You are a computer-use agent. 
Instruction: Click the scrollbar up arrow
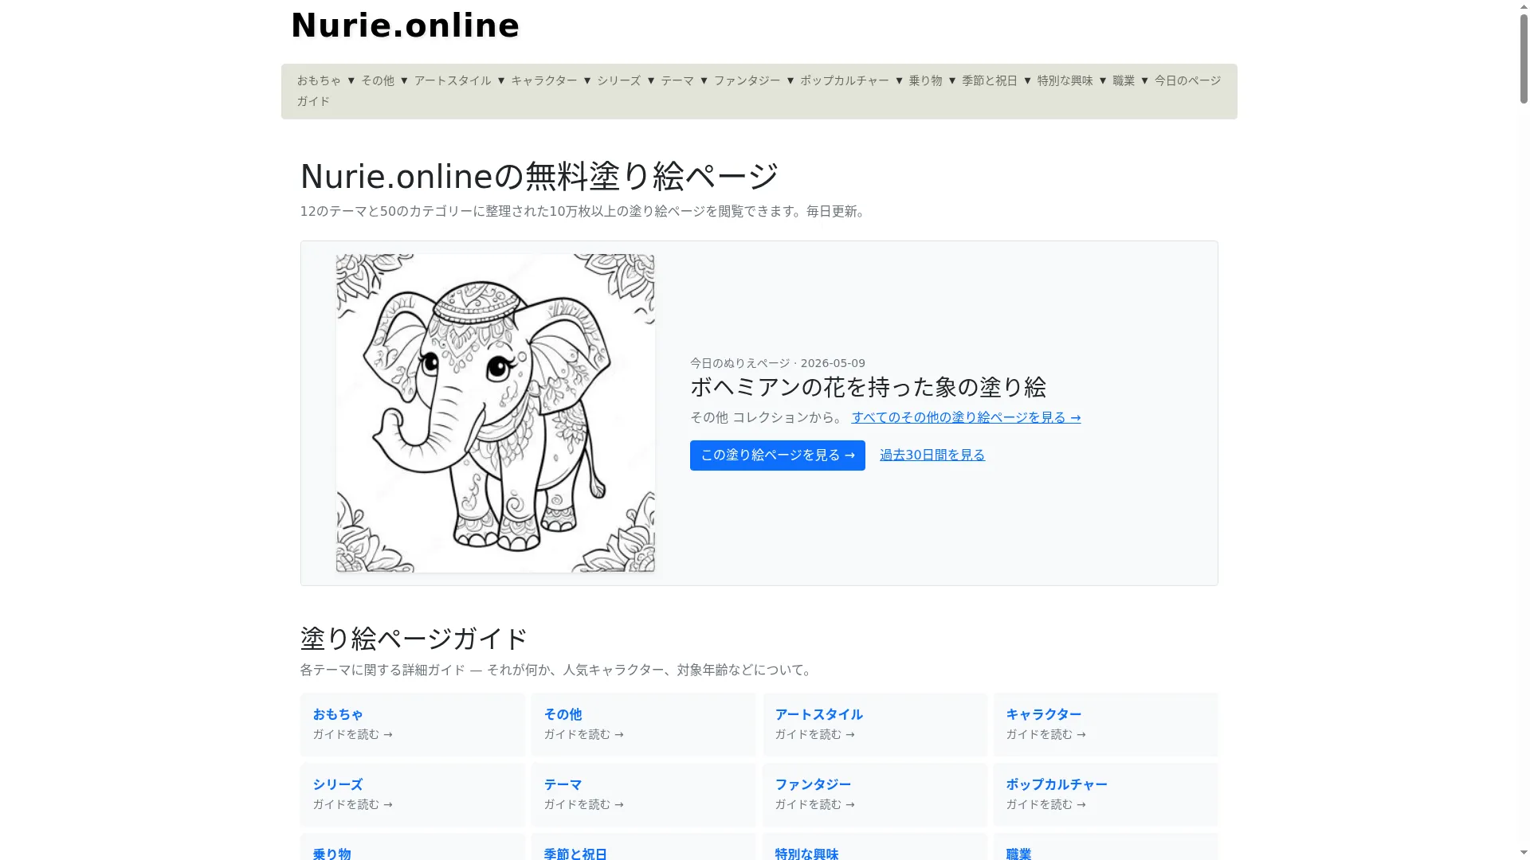click(1524, 6)
